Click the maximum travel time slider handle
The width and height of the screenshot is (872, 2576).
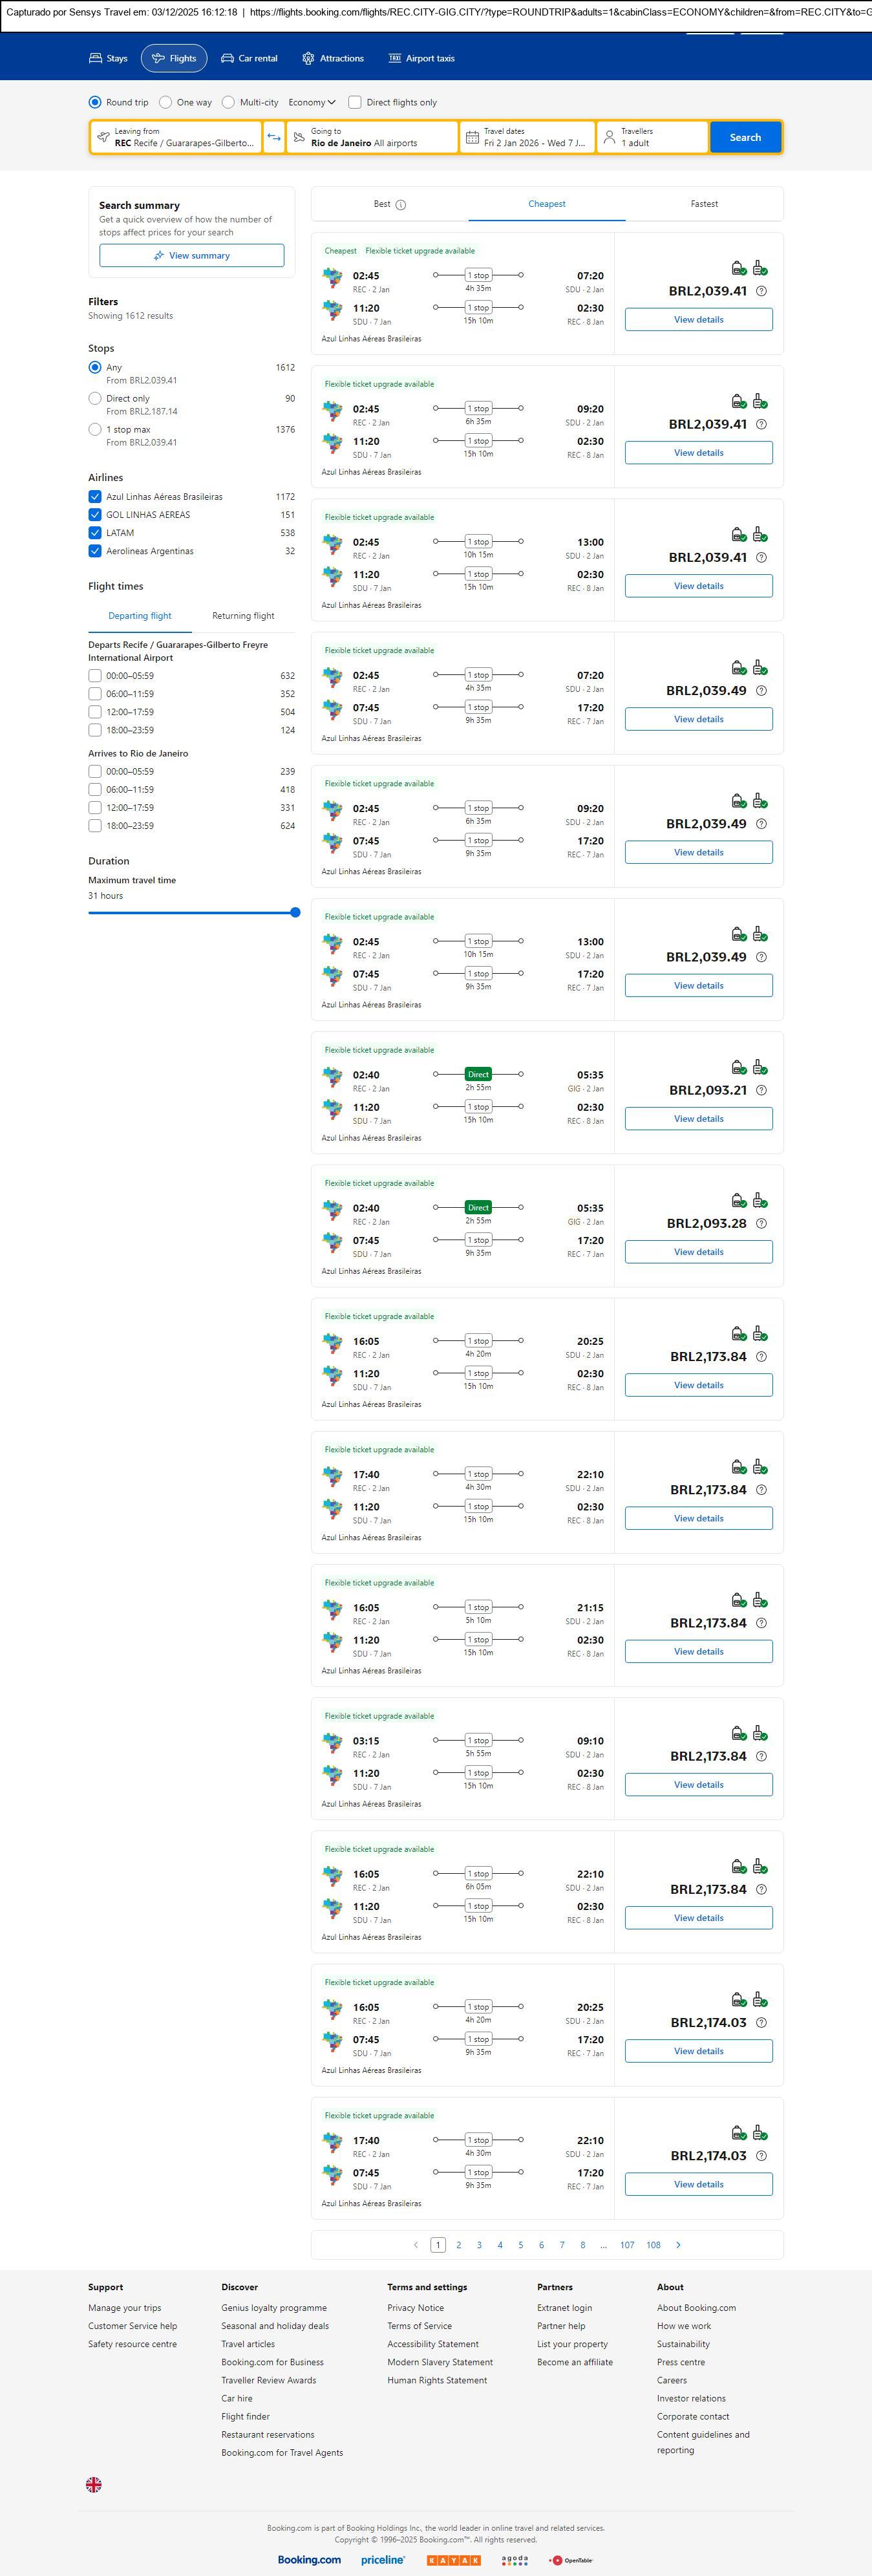295,912
